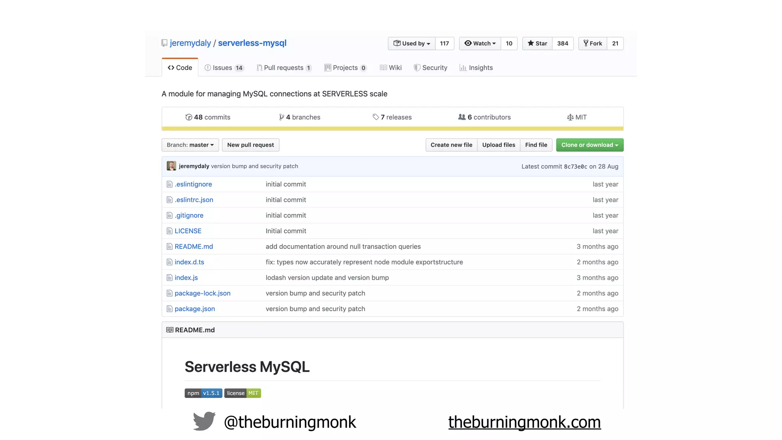Viewport: 782px width, 440px height.
Task: Click the Star button with star icon
Action: click(537, 44)
